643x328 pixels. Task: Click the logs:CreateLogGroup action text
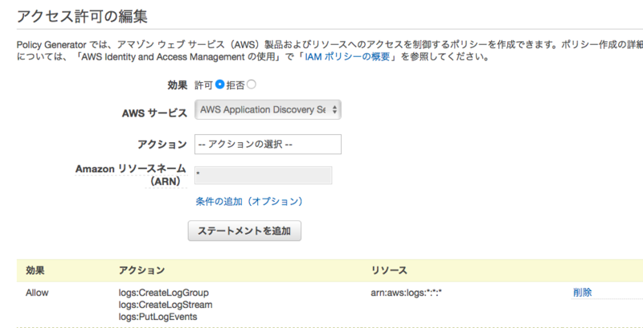tap(164, 293)
